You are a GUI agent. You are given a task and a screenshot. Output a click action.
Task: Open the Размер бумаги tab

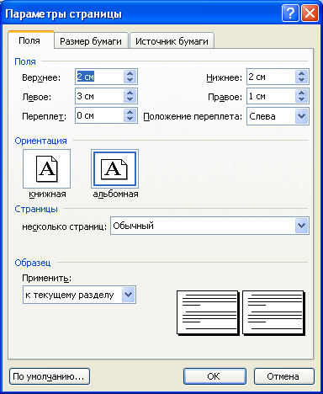[x=91, y=41]
